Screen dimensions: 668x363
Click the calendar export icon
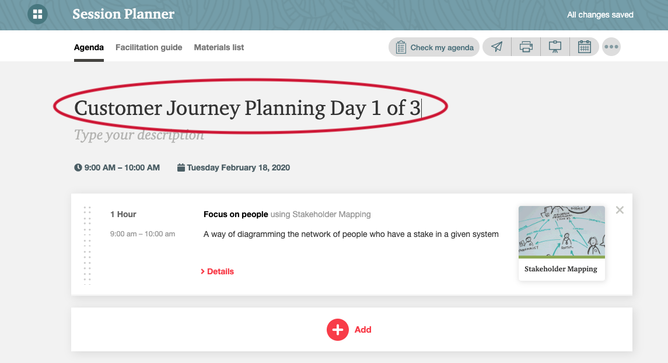585,47
